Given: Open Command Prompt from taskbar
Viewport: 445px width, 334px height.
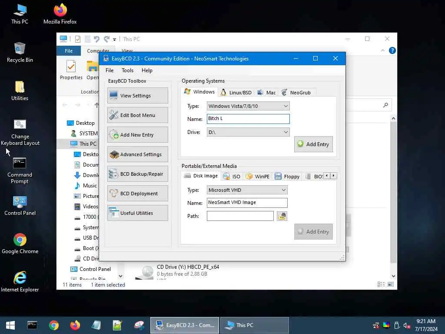Looking at the screenshot, I should pyautogui.click(x=32, y=325).
